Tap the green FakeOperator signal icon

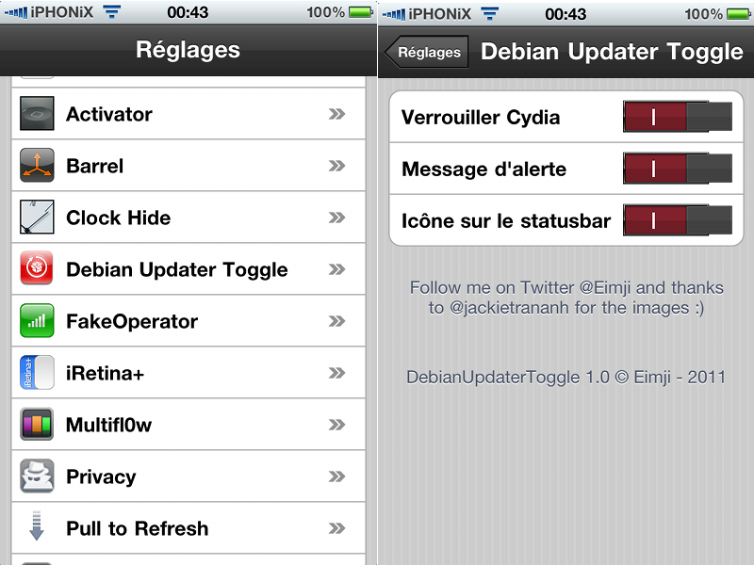coord(38,321)
